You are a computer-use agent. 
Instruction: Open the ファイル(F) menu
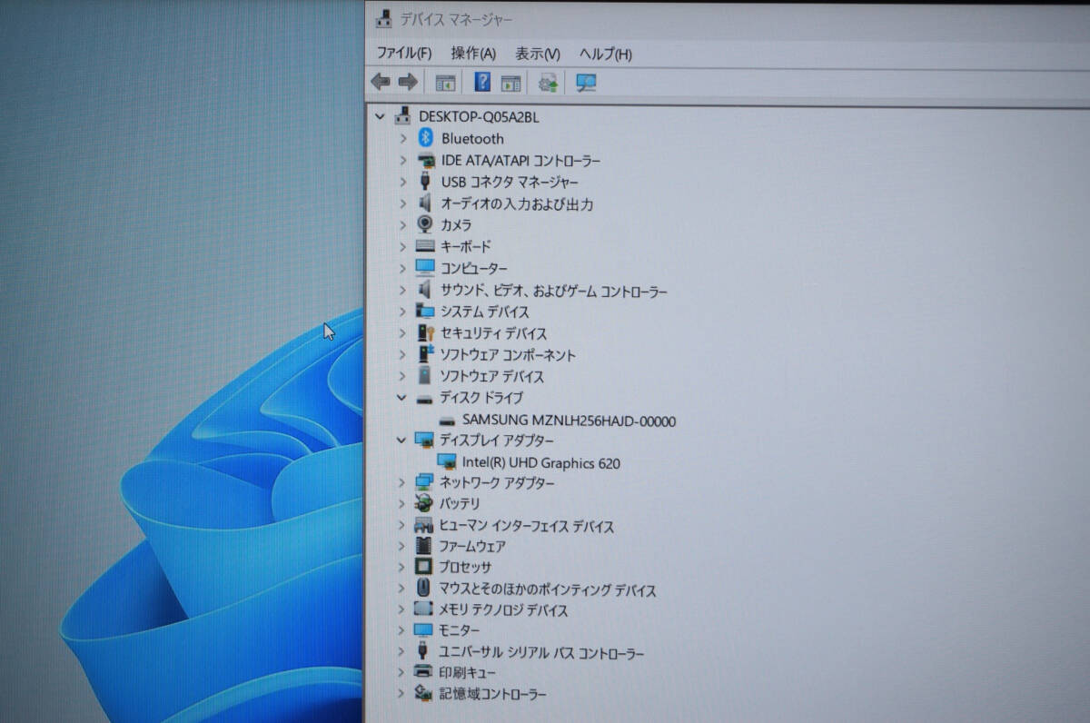(404, 54)
